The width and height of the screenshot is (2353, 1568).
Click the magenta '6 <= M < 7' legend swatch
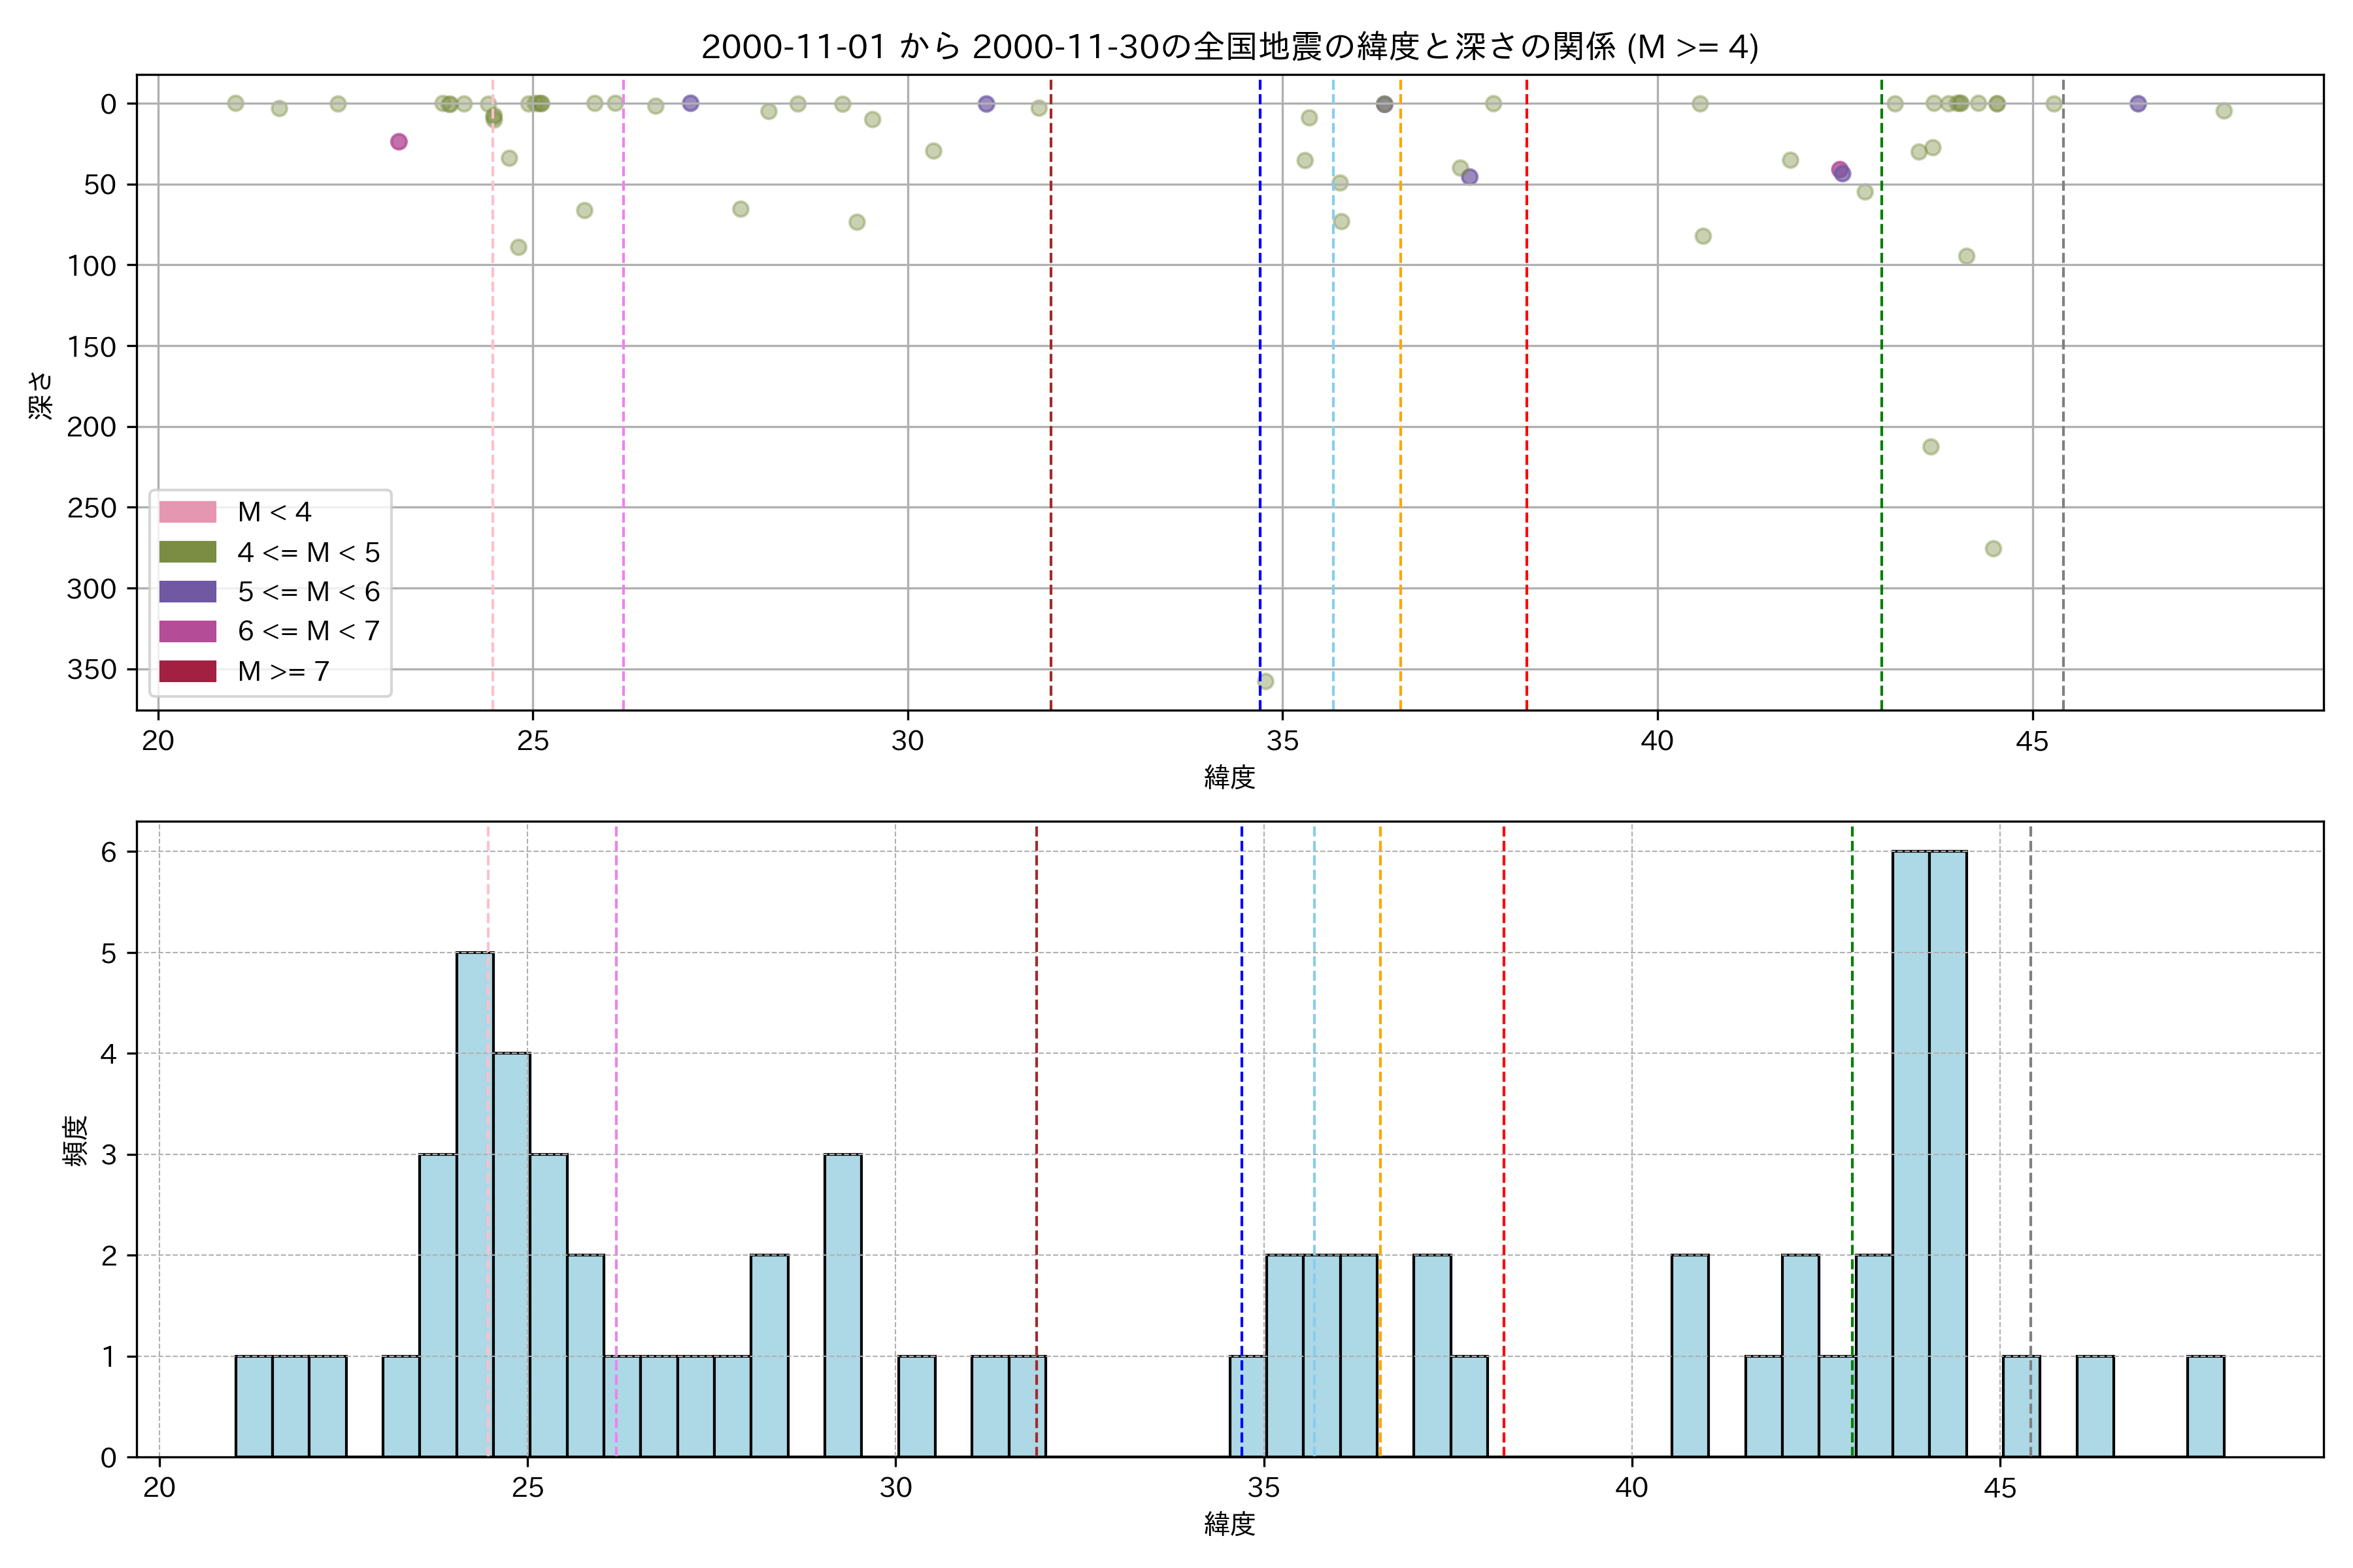point(187,631)
